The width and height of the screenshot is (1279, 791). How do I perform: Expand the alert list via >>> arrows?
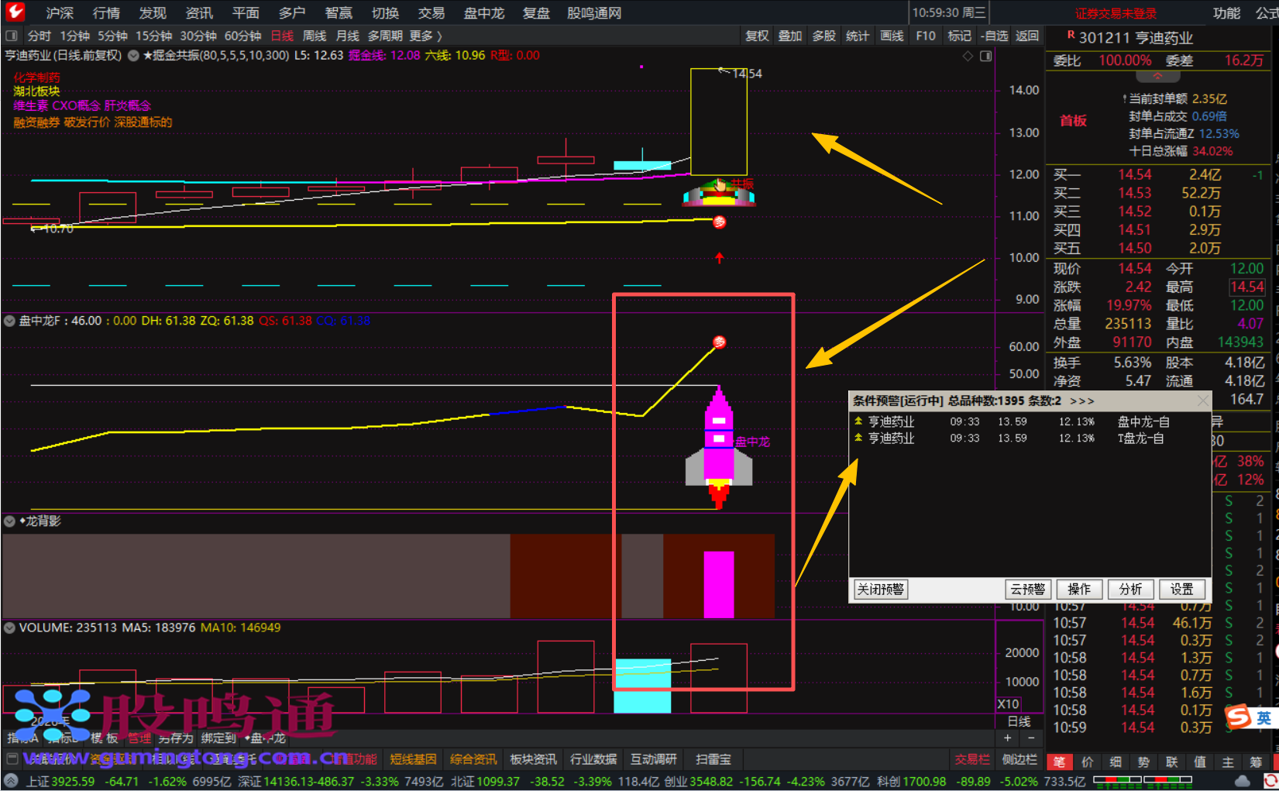coord(1081,401)
